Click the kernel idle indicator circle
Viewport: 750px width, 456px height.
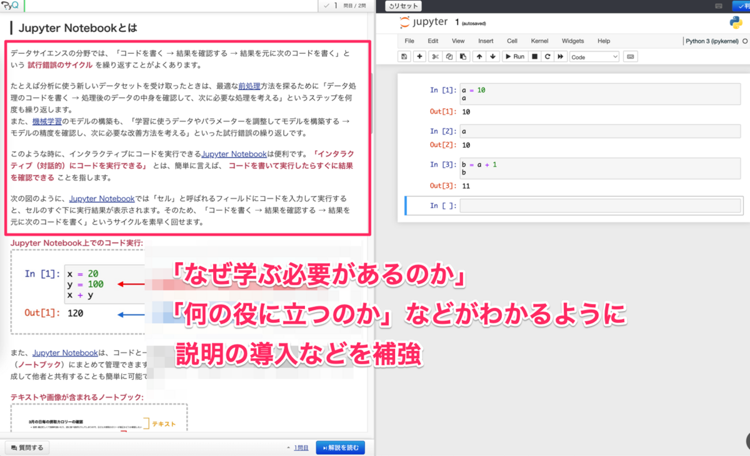[744, 41]
